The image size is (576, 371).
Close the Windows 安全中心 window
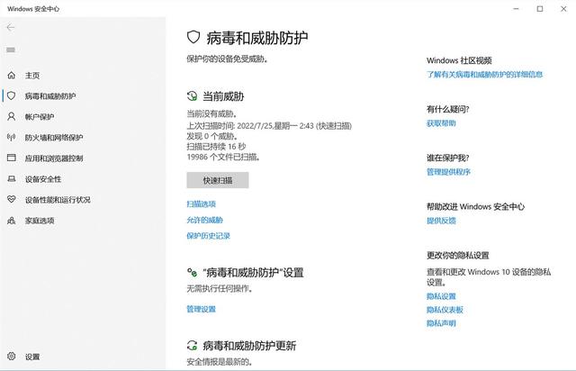[x=563, y=9]
